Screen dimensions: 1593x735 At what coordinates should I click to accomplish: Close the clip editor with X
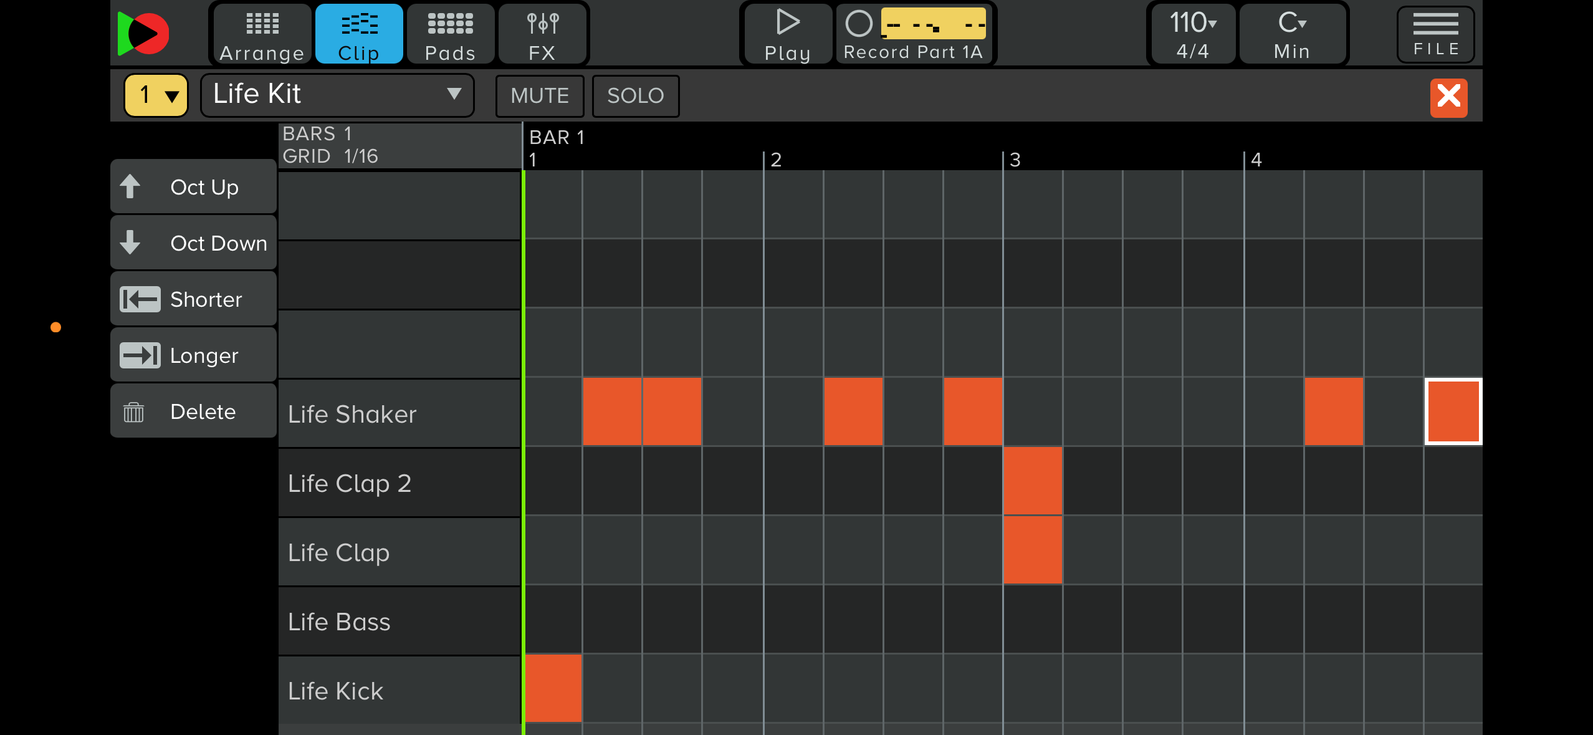tap(1448, 97)
